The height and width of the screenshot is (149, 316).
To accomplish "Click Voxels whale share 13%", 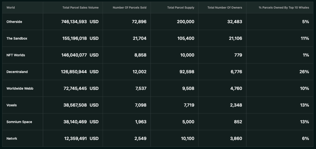I will [305, 105].
